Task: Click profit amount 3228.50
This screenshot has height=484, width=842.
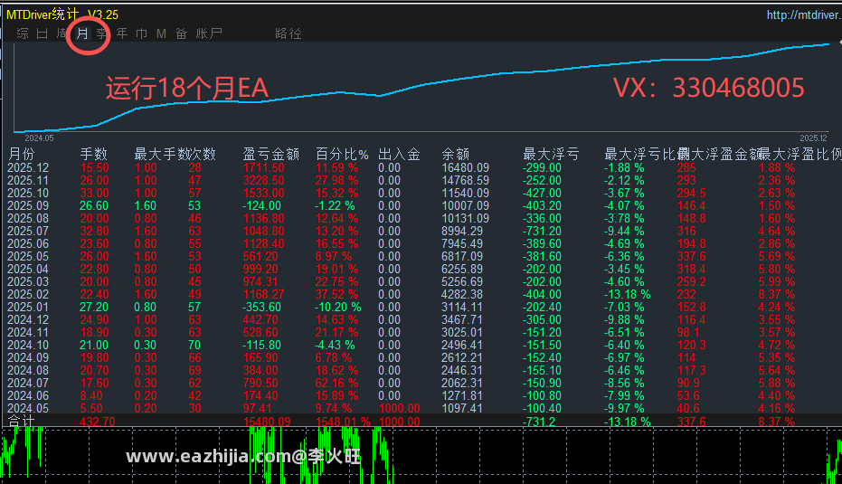Action: click(x=264, y=181)
